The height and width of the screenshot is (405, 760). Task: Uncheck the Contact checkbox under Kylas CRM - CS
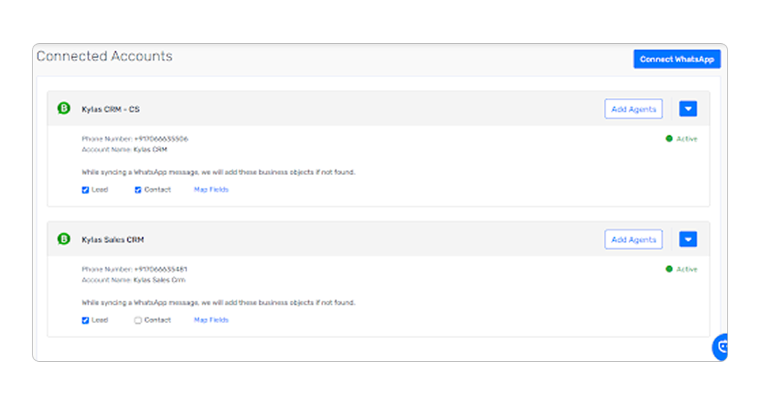click(x=138, y=190)
